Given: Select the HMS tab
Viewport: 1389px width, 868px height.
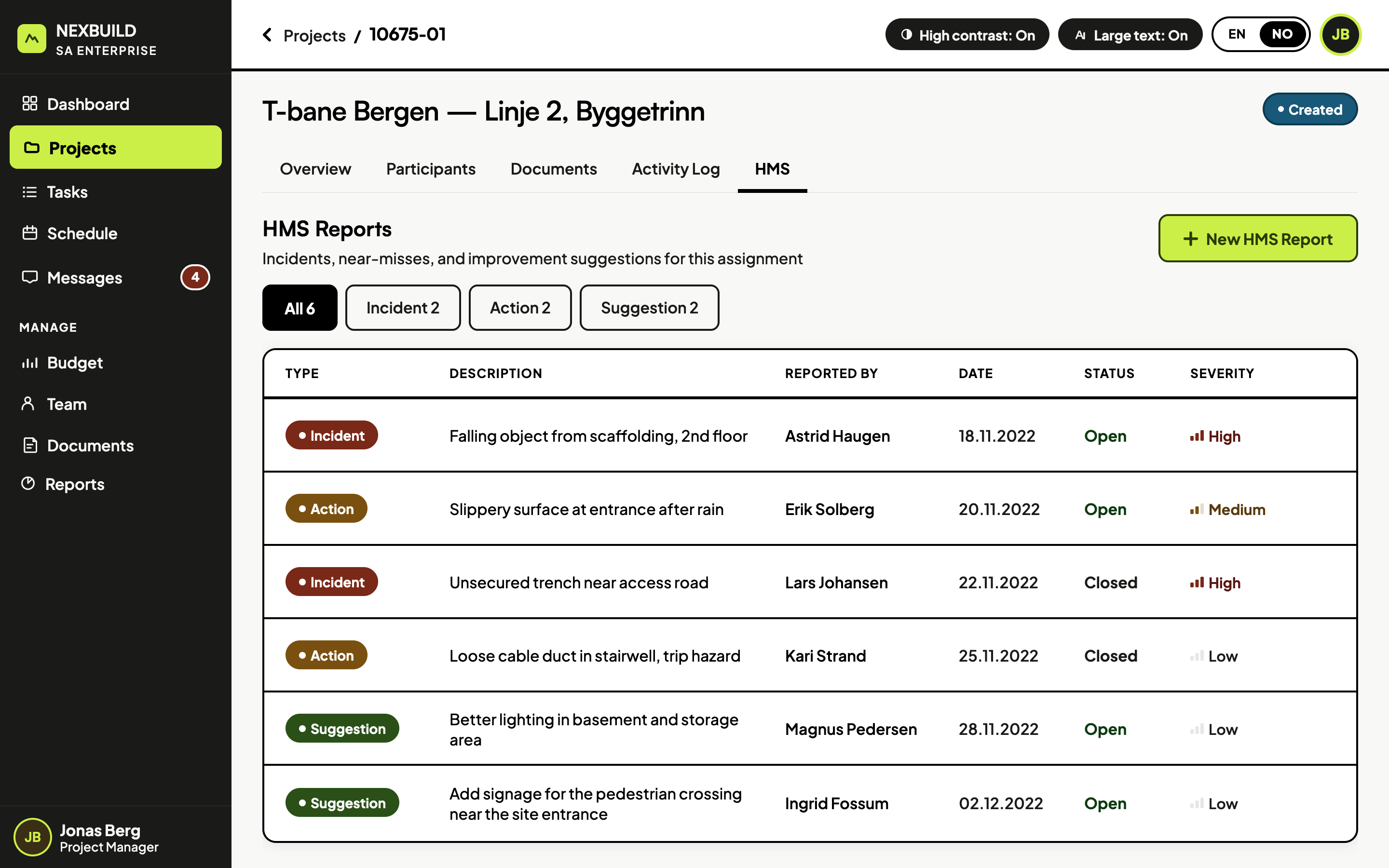Looking at the screenshot, I should (x=772, y=169).
